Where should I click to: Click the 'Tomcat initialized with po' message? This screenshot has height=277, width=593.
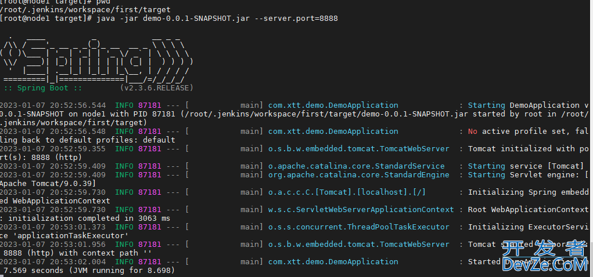coord(529,149)
